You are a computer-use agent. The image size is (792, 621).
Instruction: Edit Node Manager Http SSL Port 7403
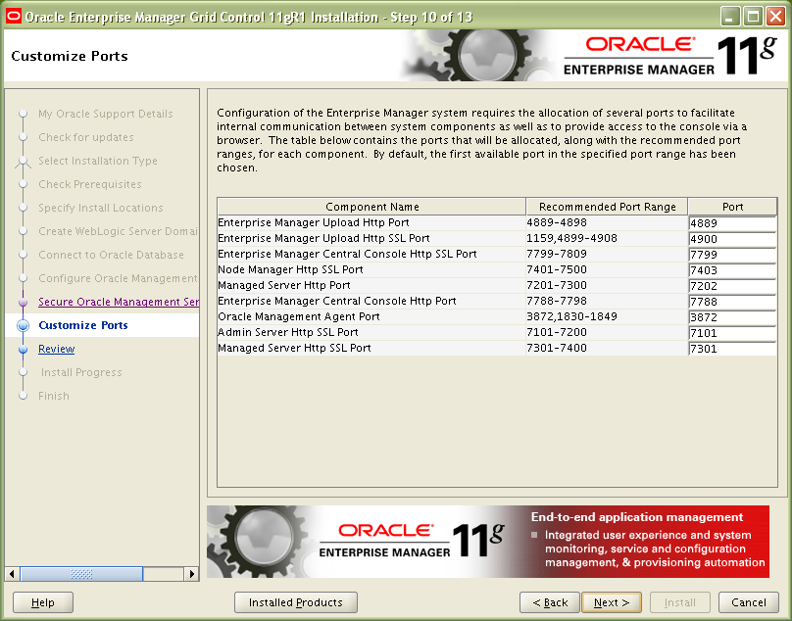tap(732, 270)
